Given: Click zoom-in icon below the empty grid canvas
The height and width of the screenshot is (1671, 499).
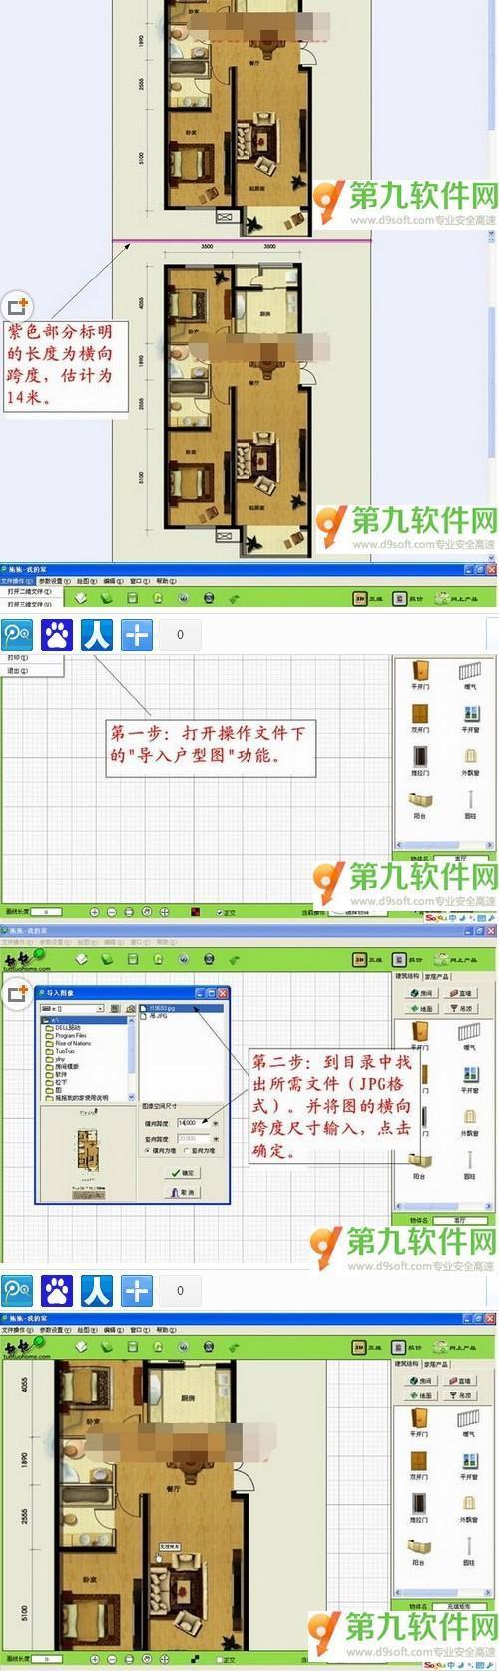Looking at the screenshot, I should (x=94, y=912).
